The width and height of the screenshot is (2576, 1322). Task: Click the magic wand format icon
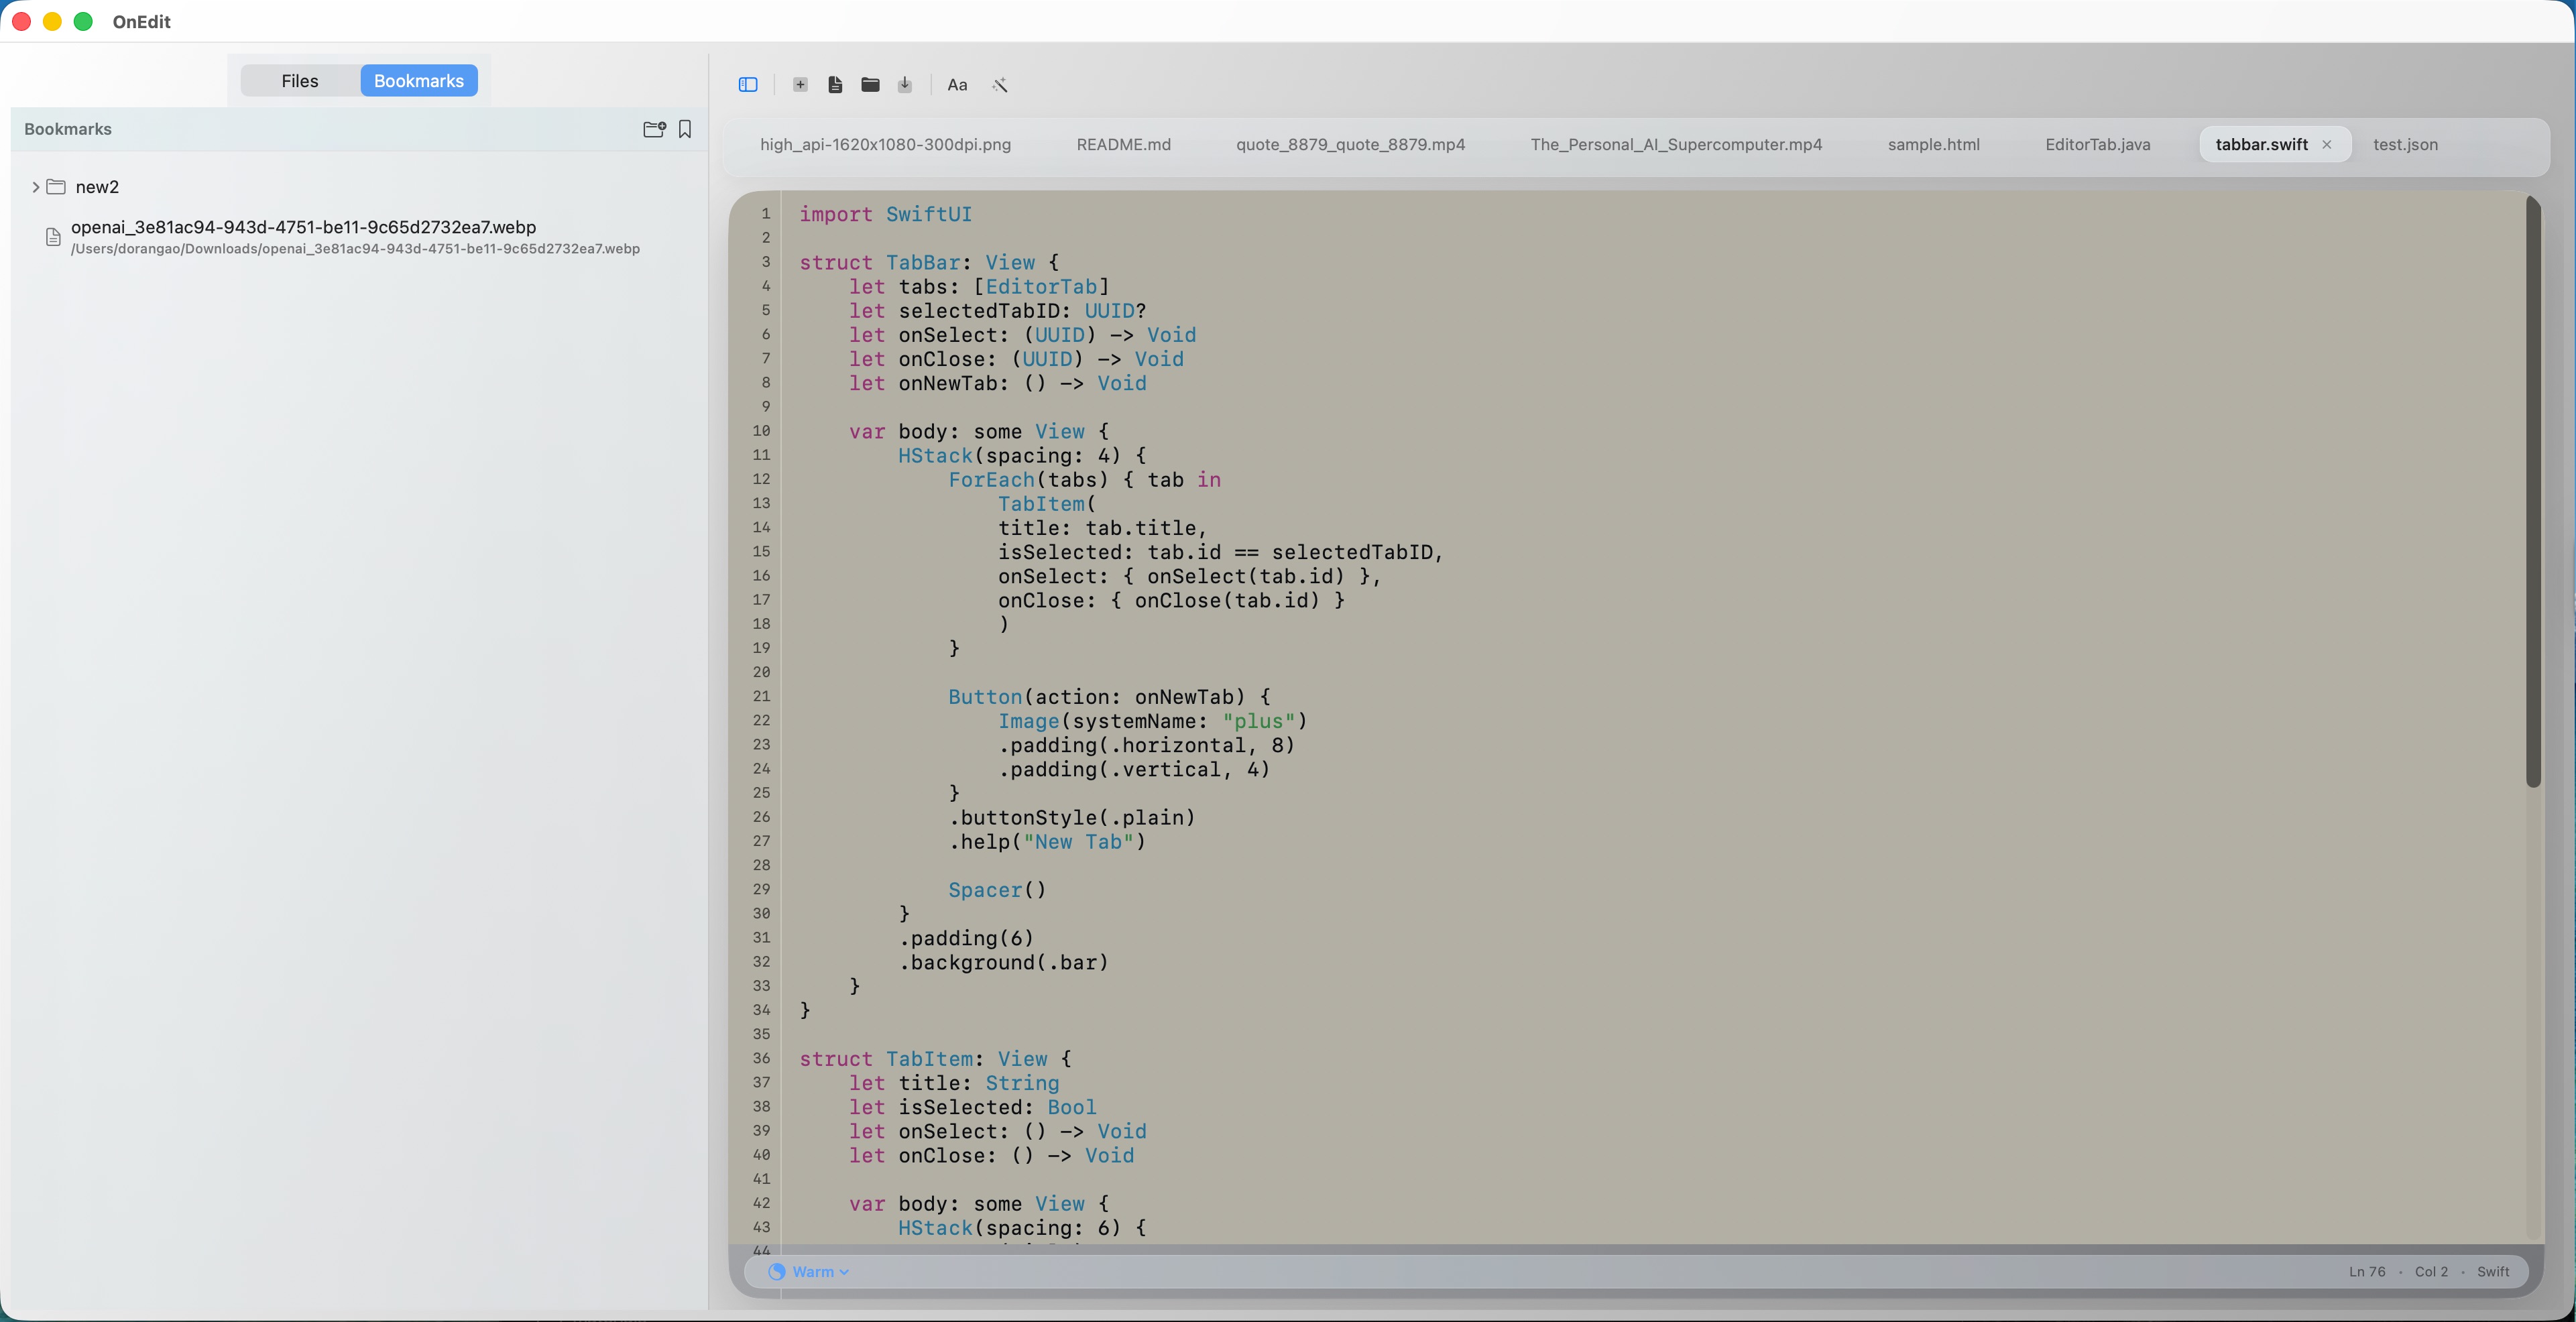[x=999, y=85]
